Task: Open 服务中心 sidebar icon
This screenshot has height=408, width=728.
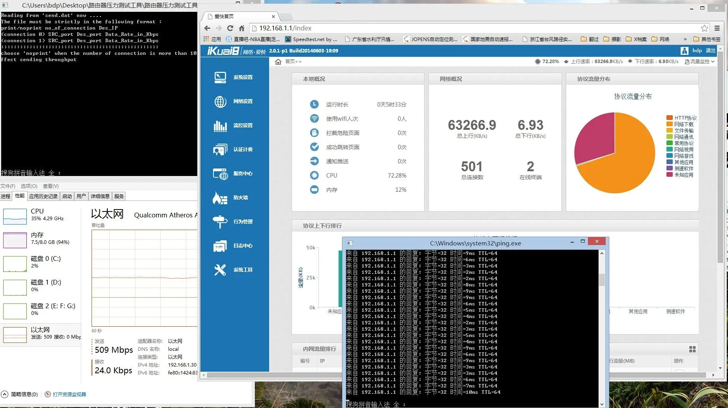Action: 220,174
